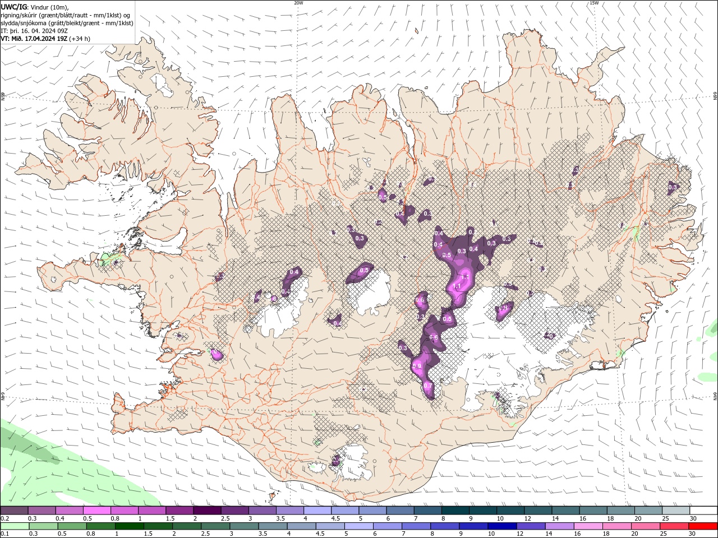Click the '0.7' snowfall value on the map

pos(428,386)
